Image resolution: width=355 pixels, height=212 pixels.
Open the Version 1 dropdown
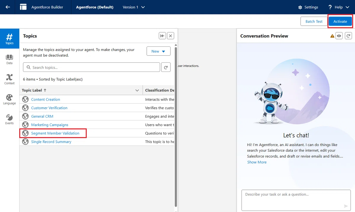point(134,7)
